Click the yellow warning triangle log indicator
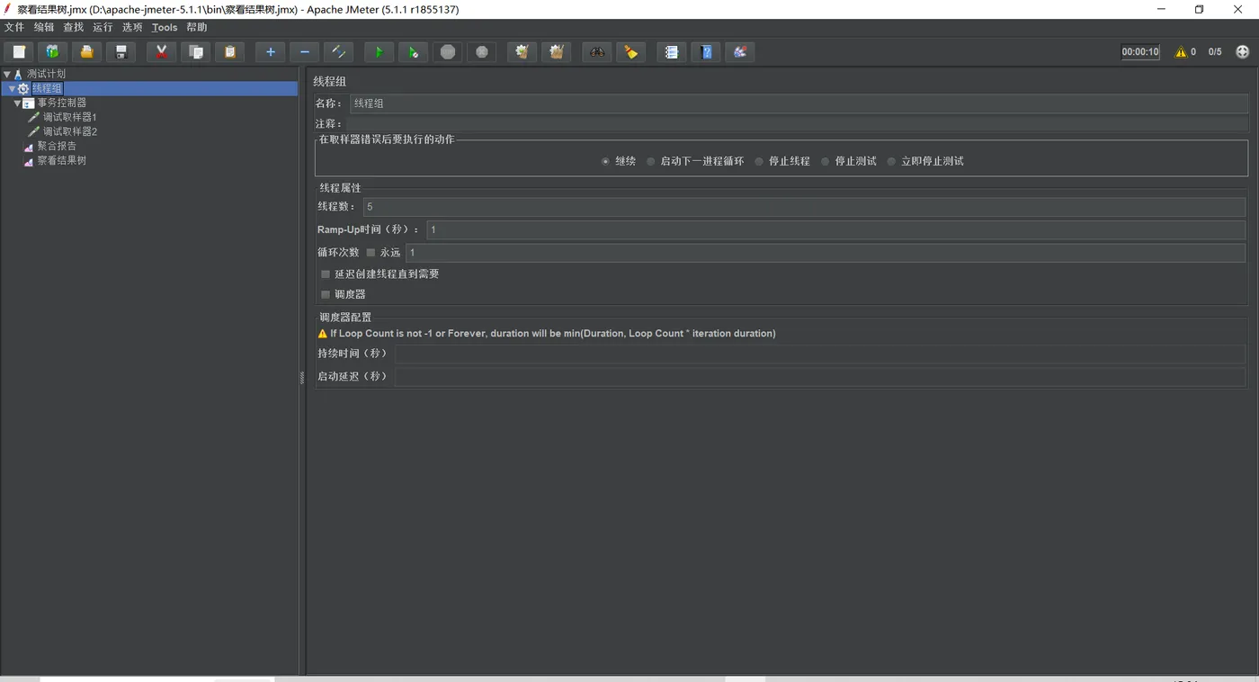The height and width of the screenshot is (682, 1259). pos(1181,52)
